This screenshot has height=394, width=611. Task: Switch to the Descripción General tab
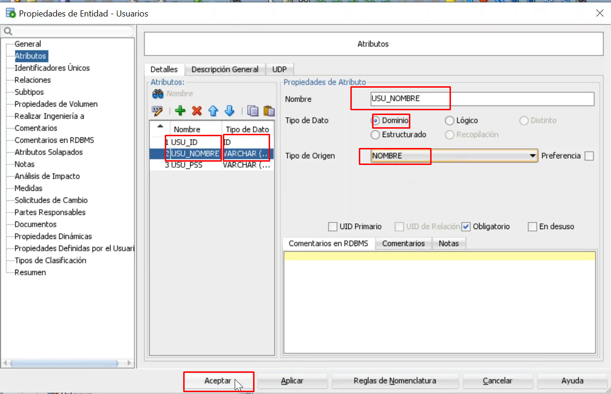(225, 69)
